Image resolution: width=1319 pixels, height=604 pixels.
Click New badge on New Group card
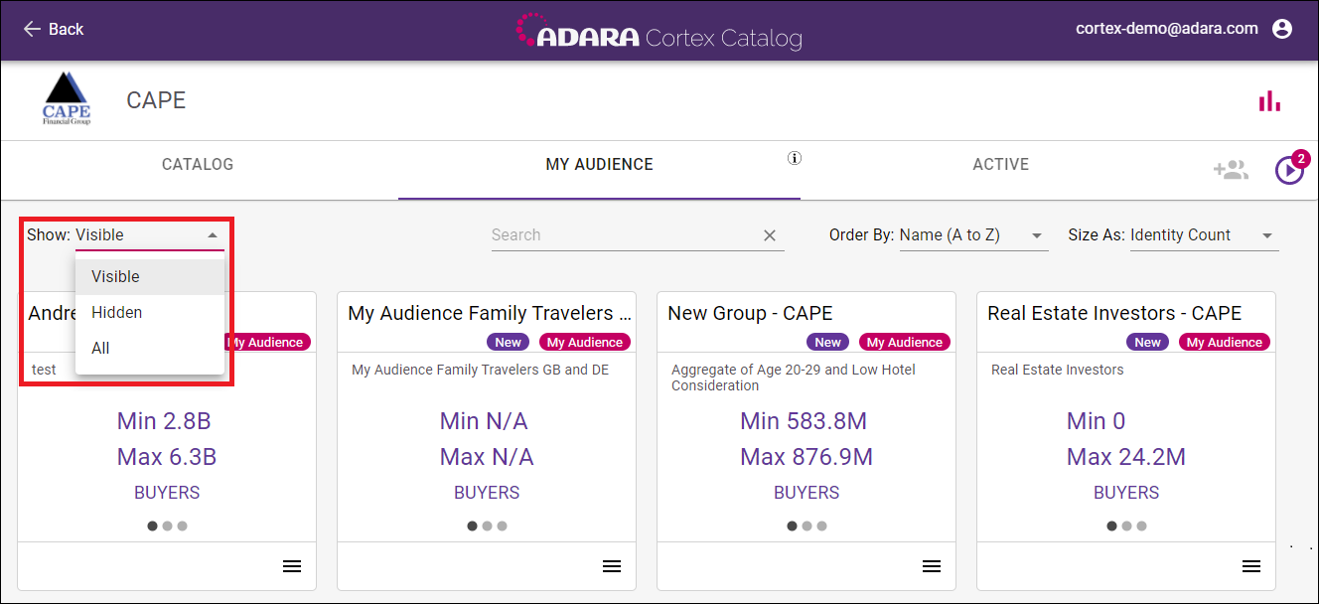pos(828,342)
